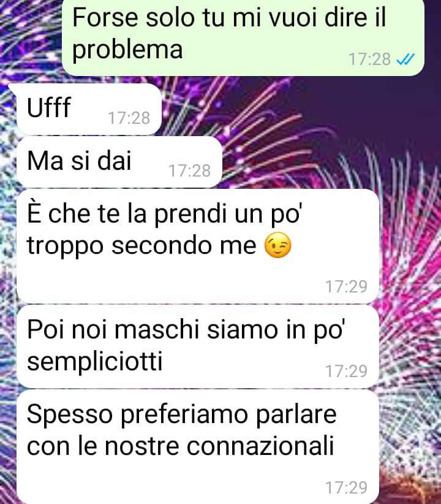Select the "Ma si dai" message bubble
This screenshot has height=504, width=441.
click(x=119, y=162)
